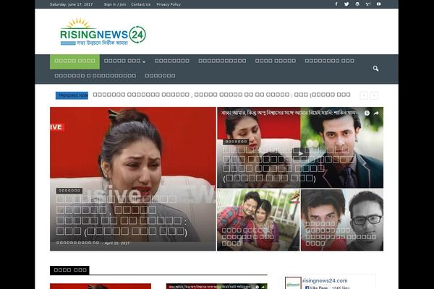This screenshot has height=289, width=434.
Task: Open the YouTube icon in top bar
Action: point(378,4)
